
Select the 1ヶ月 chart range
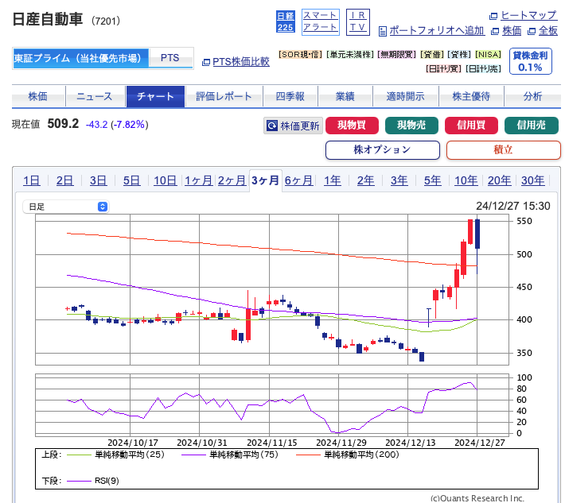click(198, 180)
